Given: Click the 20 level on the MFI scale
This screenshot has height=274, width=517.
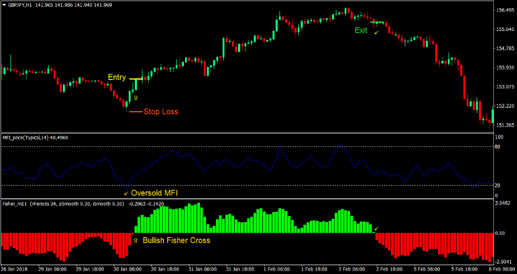Looking at the screenshot, I should point(498,186).
